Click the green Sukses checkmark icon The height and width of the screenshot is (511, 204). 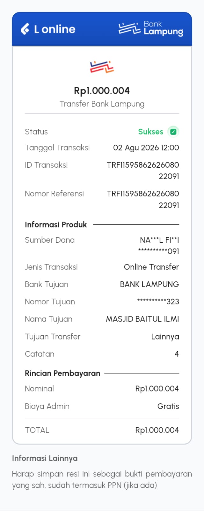pyautogui.click(x=173, y=132)
